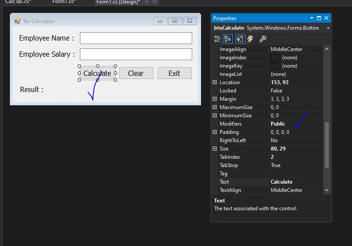Expand the Size property
Image resolution: width=352 pixels, height=246 pixels.
[x=214, y=148]
